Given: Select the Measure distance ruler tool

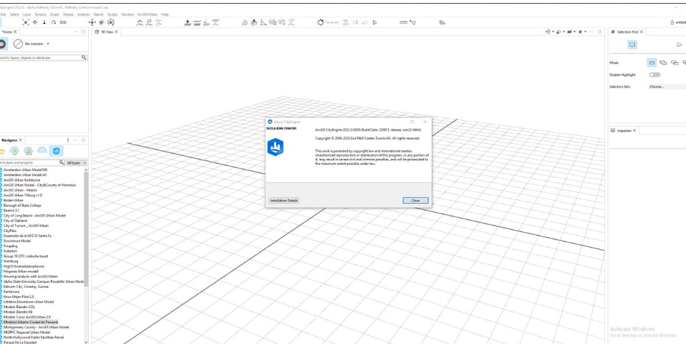Looking at the screenshot, I should coord(403,22).
